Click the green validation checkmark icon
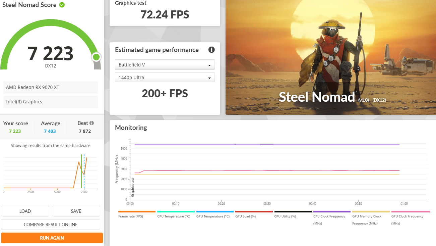Screen dimensions: 436x246 click(62, 5)
